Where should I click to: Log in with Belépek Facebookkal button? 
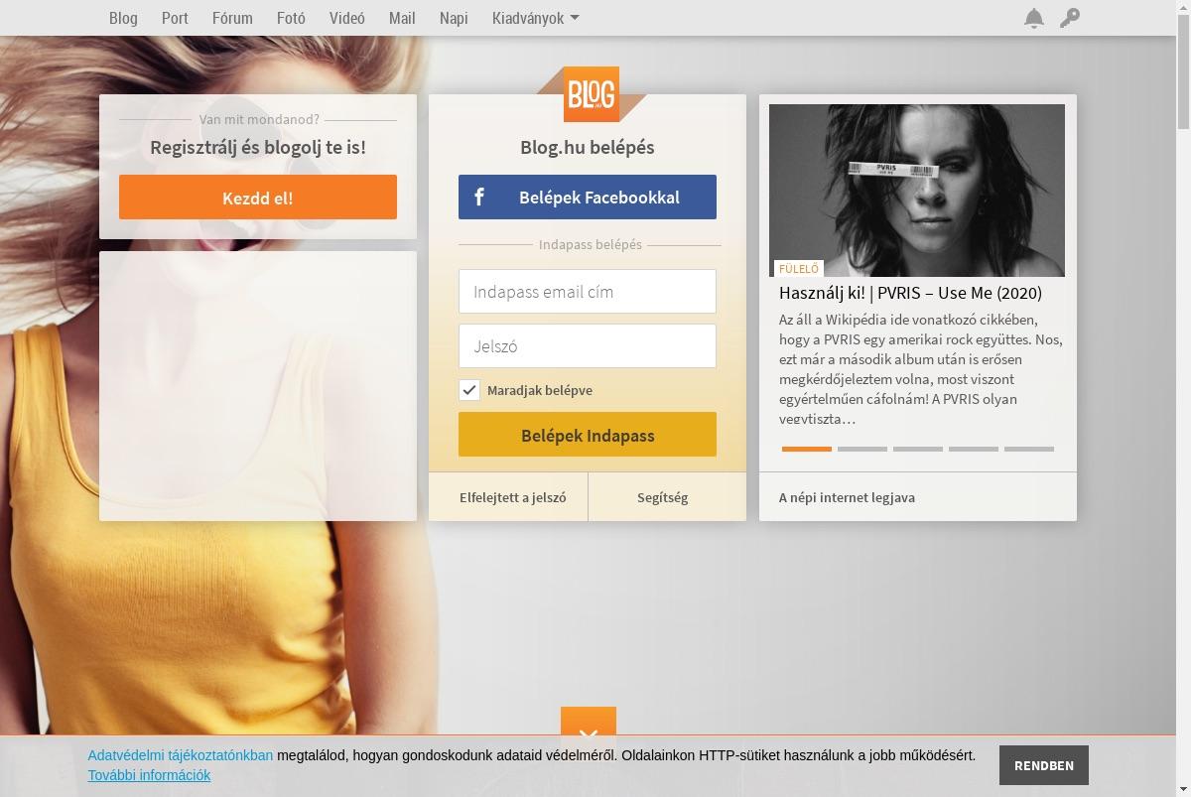(588, 197)
